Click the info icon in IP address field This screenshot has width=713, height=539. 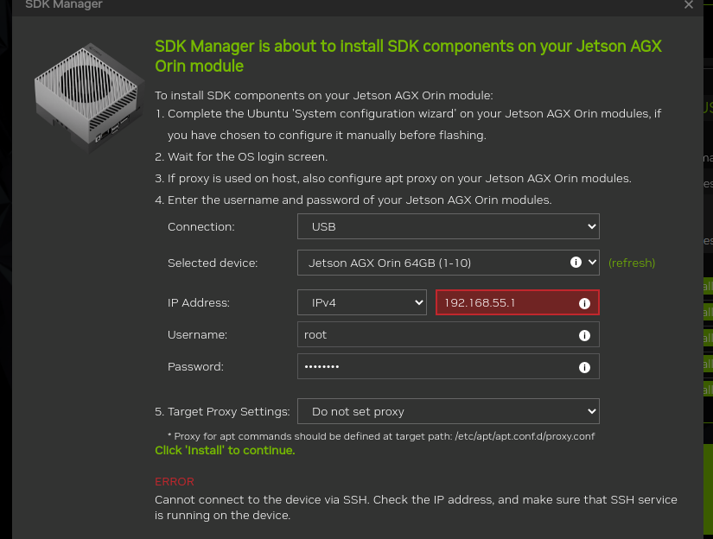click(x=584, y=303)
